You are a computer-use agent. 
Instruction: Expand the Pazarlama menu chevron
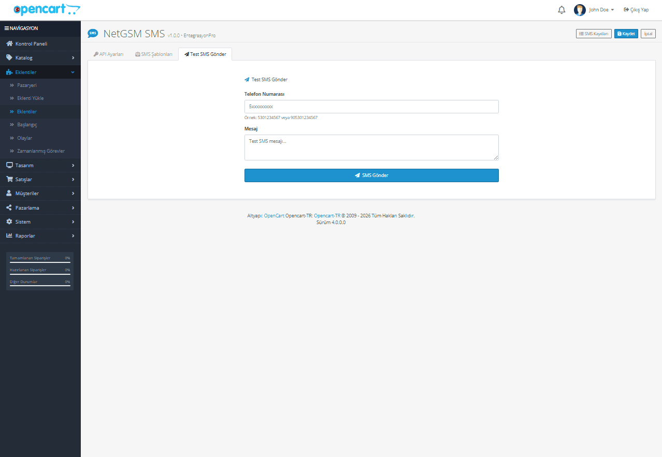point(73,208)
